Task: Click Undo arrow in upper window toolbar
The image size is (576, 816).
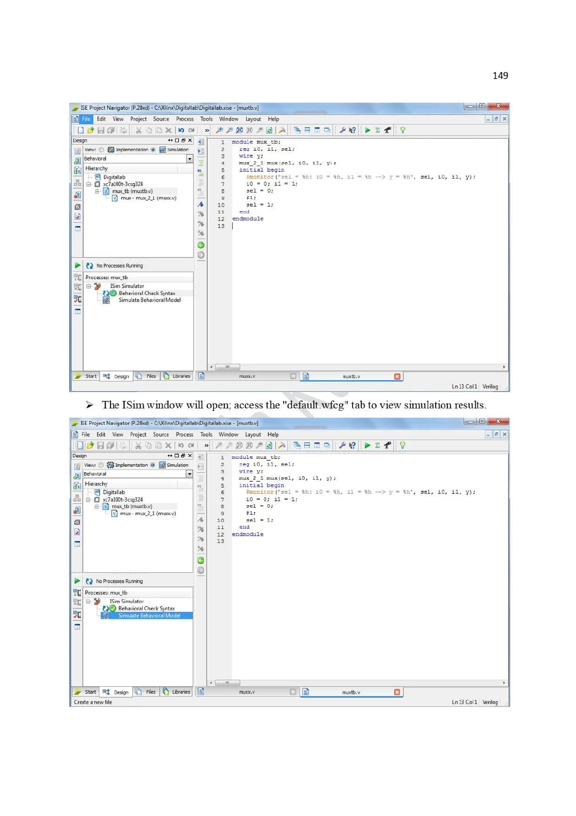Action: (181, 130)
